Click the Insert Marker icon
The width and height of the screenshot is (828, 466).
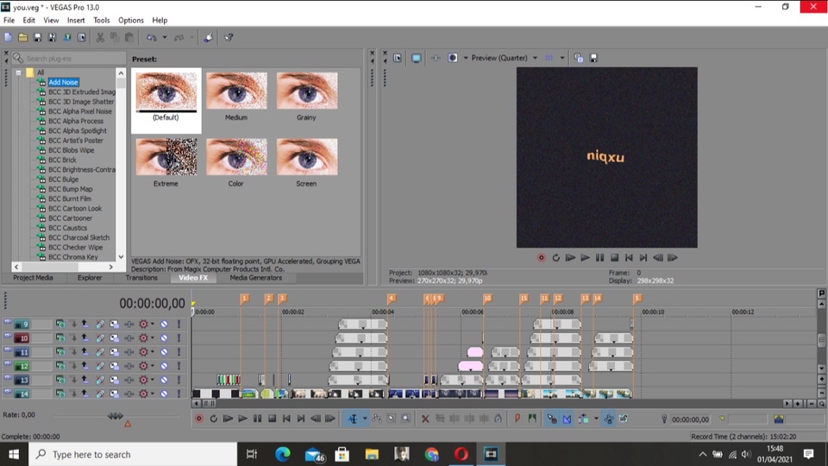pos(517,419)
